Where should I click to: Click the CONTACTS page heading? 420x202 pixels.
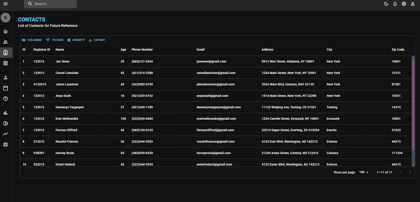pos(31,20)
